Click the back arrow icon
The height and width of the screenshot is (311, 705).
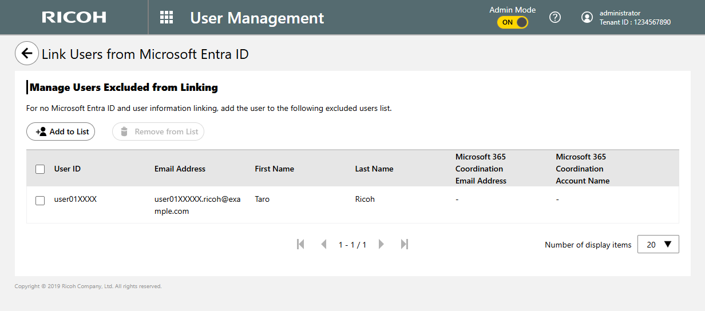(26, 54)
